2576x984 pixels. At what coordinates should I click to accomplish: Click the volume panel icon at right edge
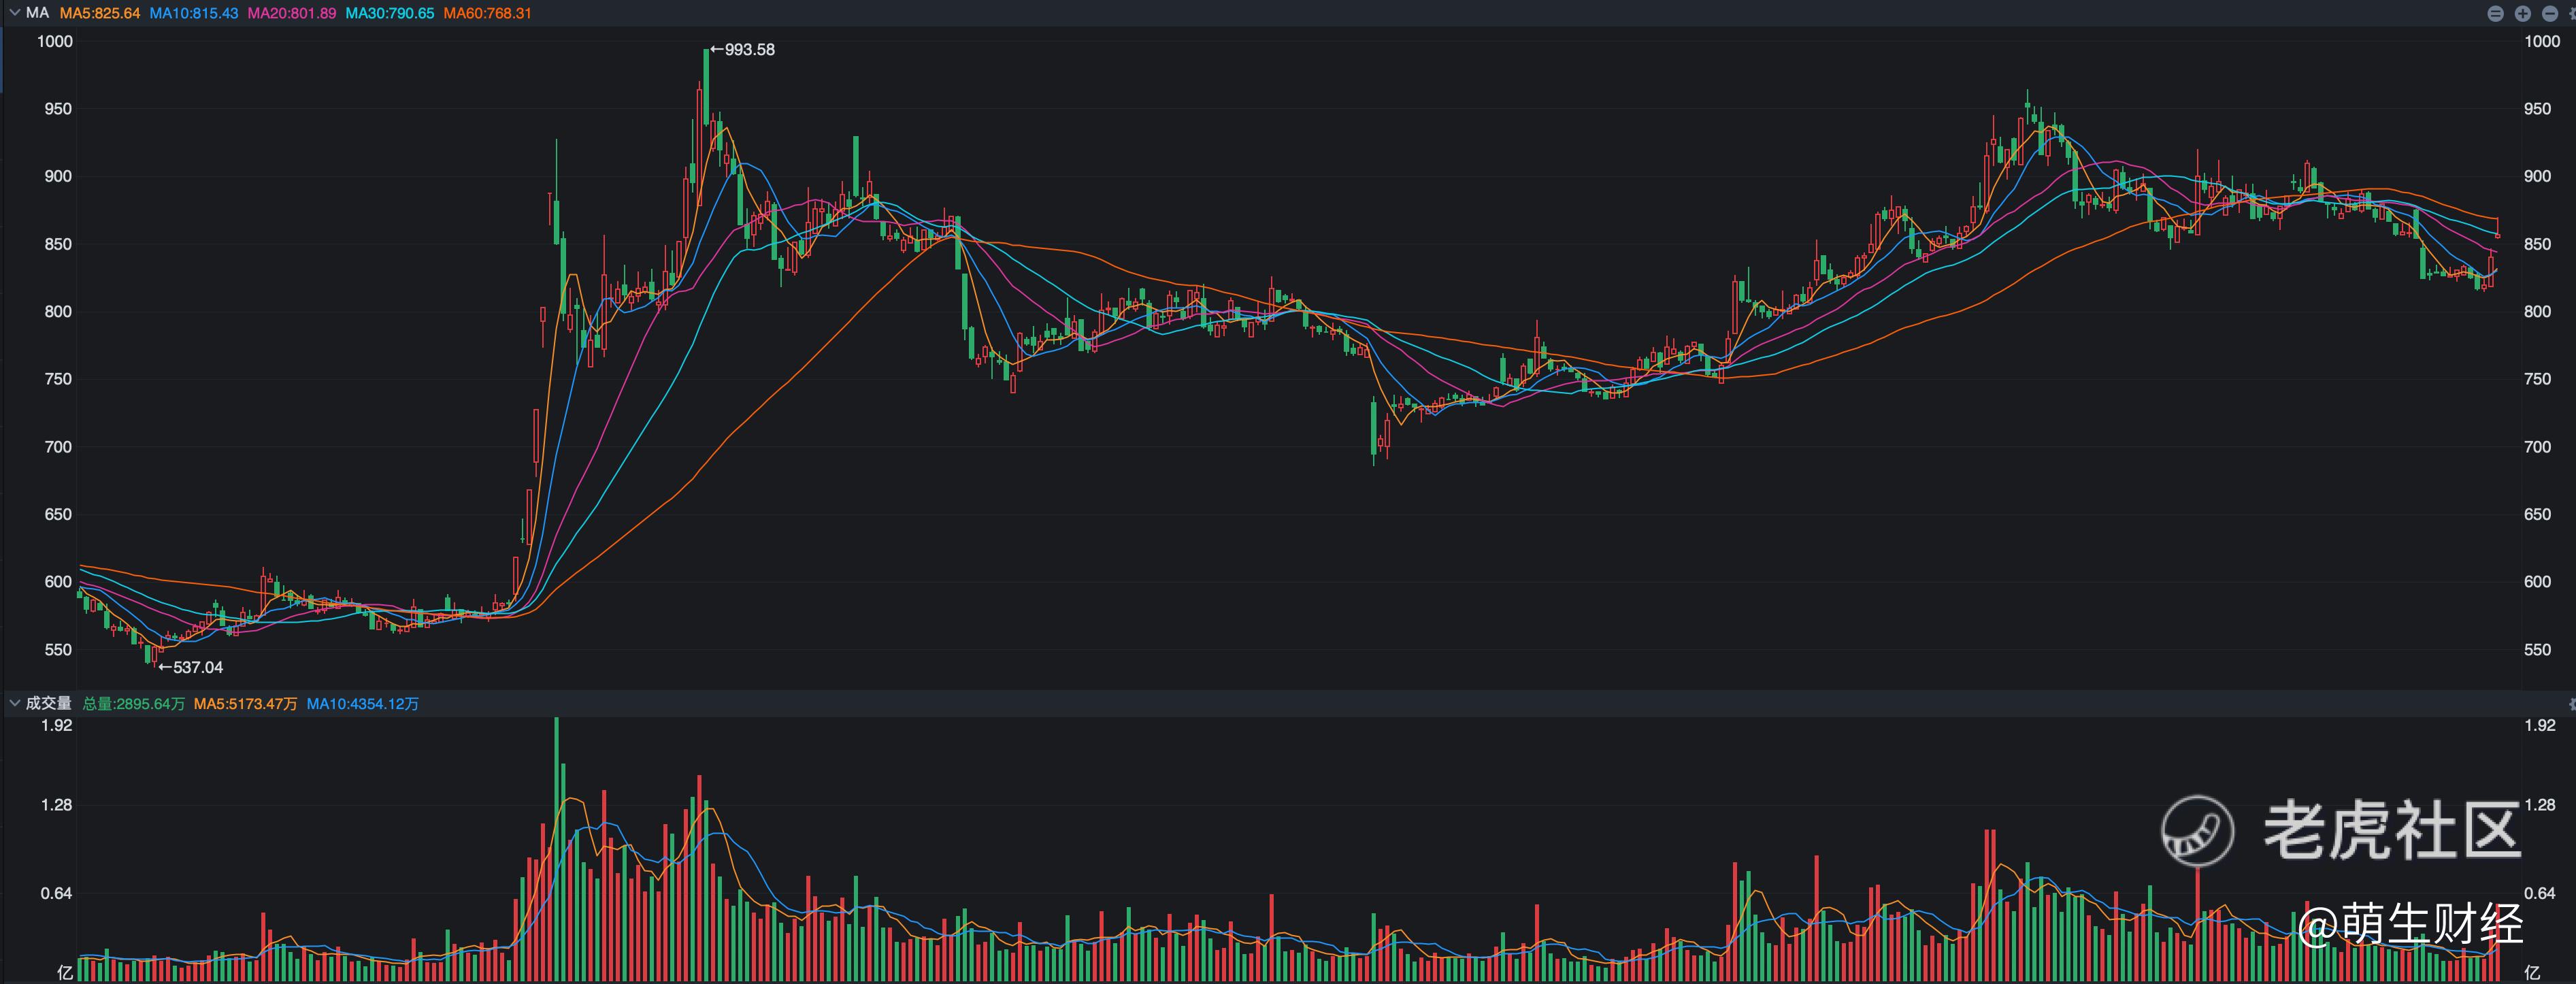[x=2572, y=704]
